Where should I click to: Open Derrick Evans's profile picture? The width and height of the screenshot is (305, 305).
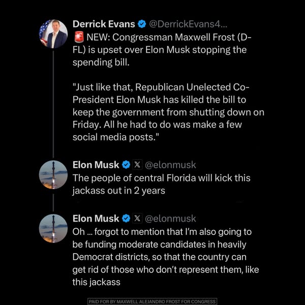[53, 34]
